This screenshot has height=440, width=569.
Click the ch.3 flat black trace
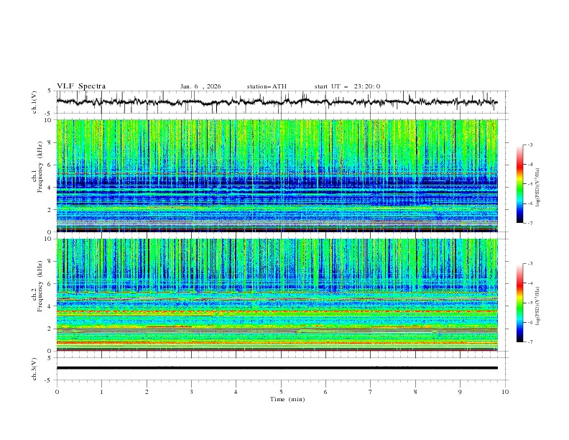point(277,368)
